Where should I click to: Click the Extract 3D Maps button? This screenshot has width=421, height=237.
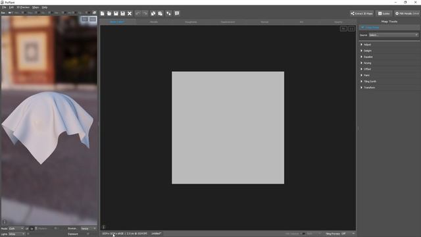(x=362, y=13)
